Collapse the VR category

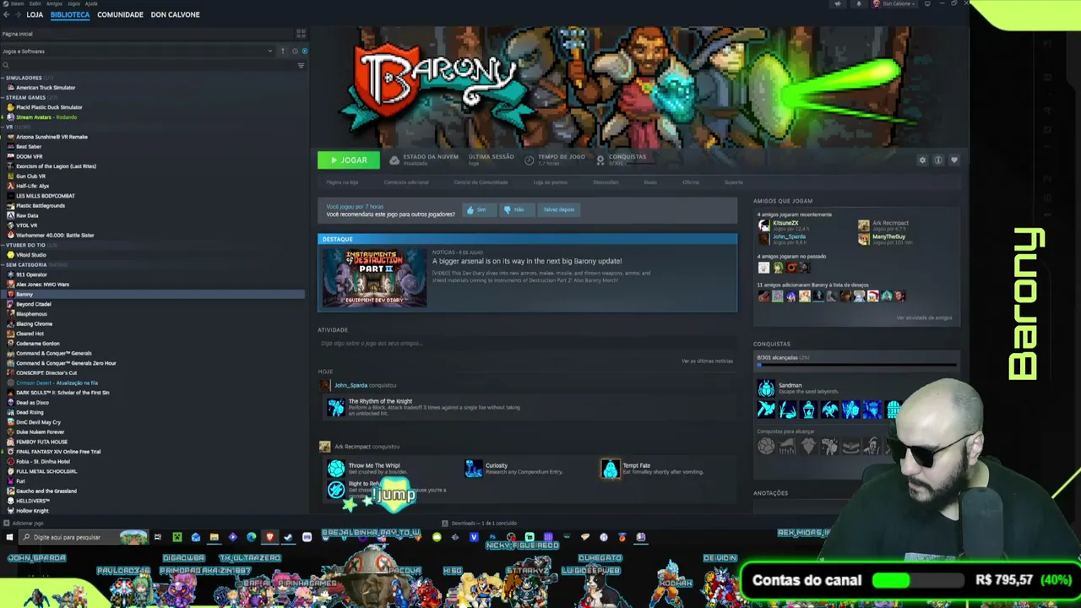[x=3, y=127]
